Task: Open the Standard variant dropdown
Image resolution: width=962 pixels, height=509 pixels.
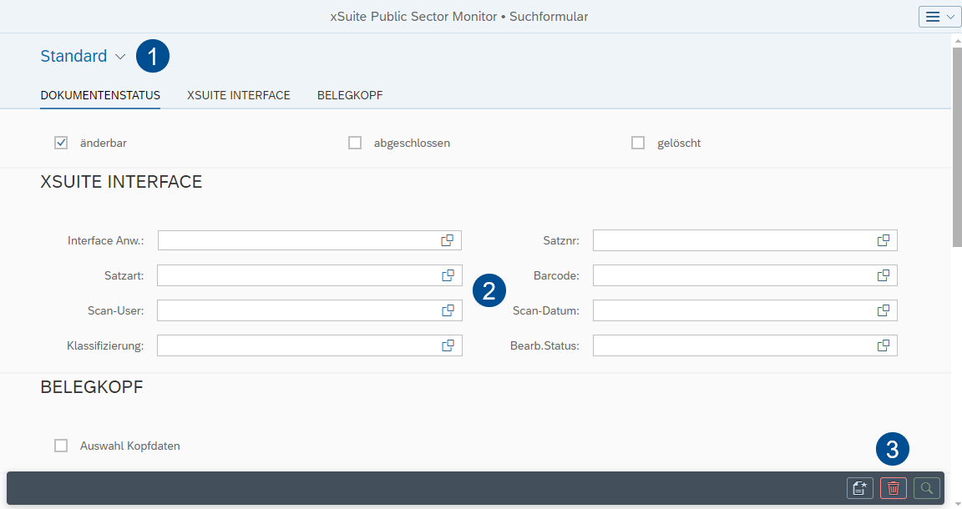Action: [83, 56]
